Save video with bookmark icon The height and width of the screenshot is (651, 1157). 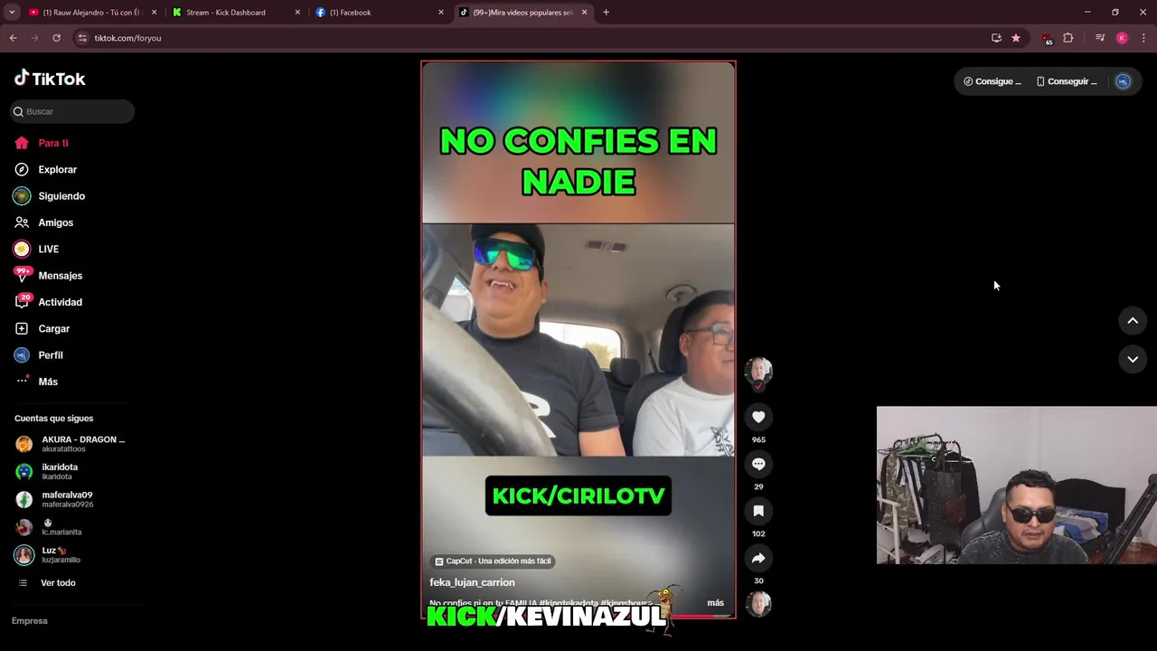point(758,511)
